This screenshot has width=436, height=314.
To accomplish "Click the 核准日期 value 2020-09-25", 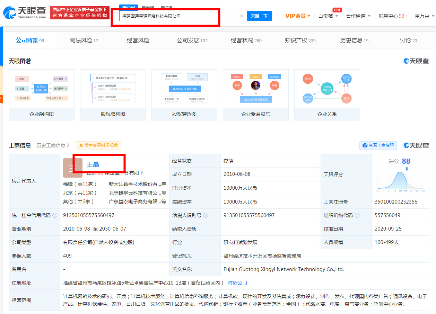I will (x=388, y=229).
